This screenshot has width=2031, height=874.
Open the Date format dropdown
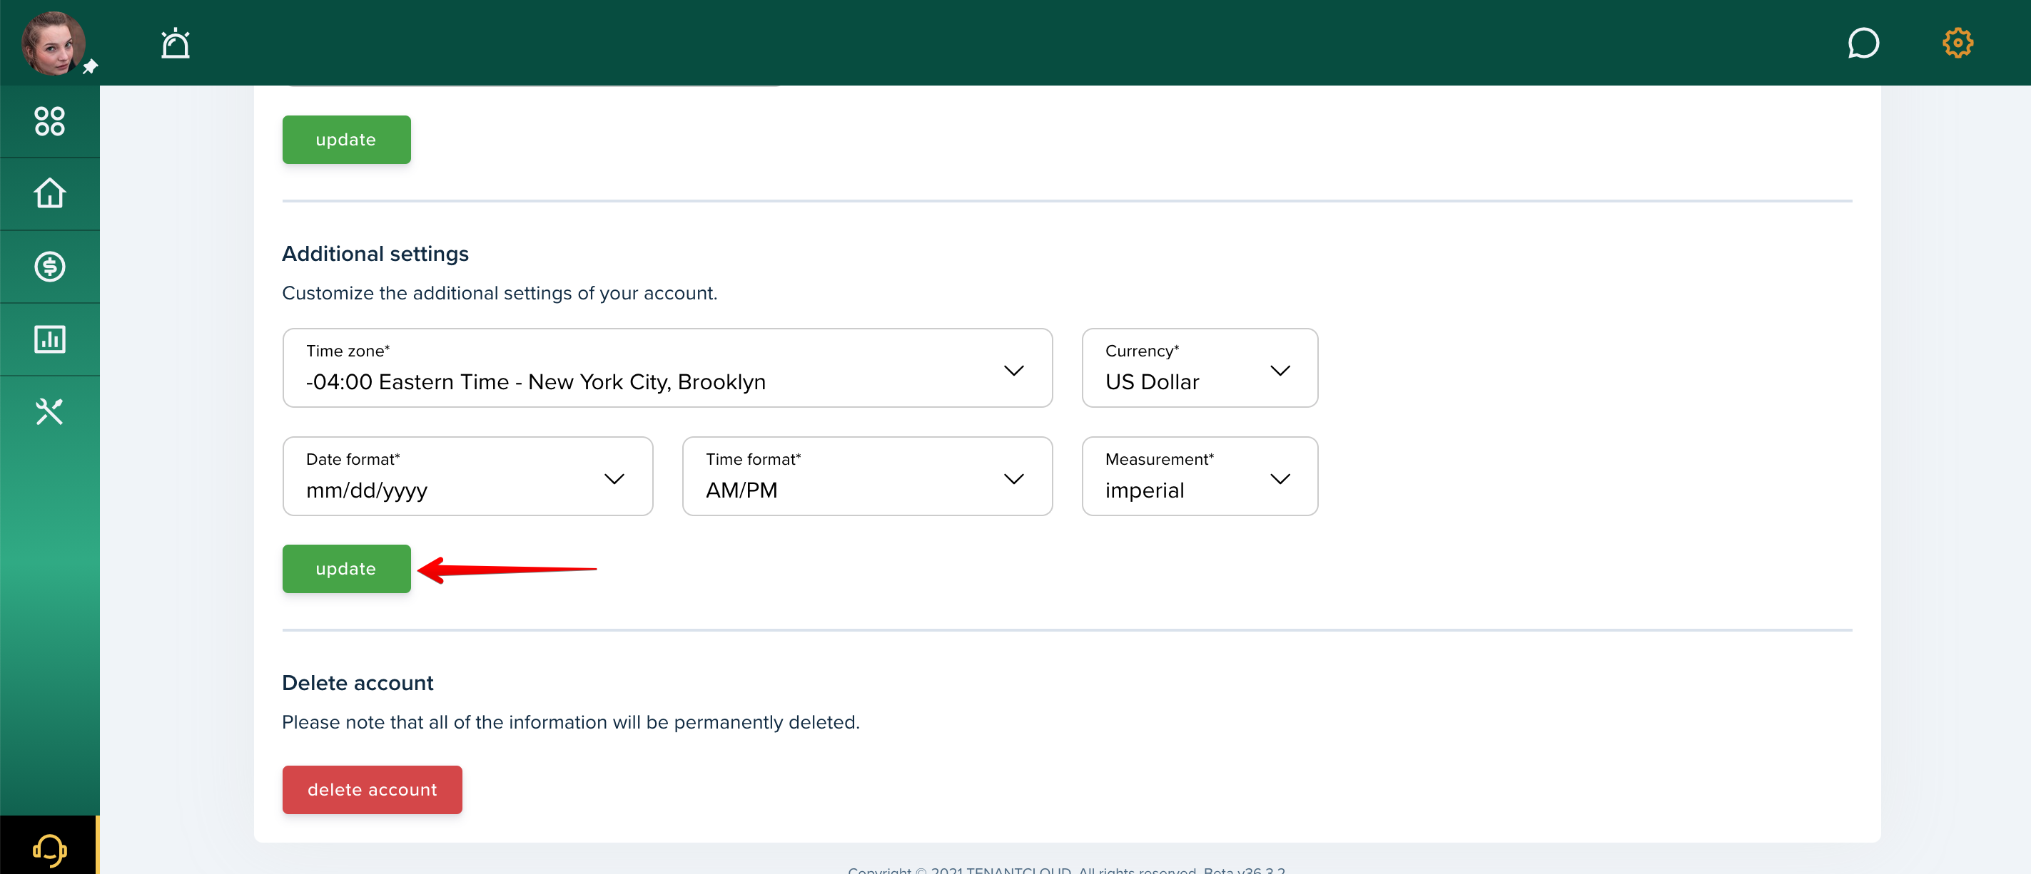[467, 476]
